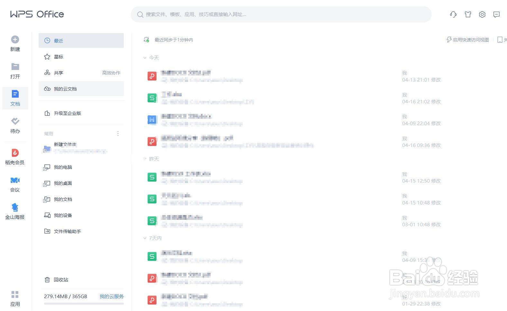Click the search input field
The image size is (507, 311).
pos(281,14)
